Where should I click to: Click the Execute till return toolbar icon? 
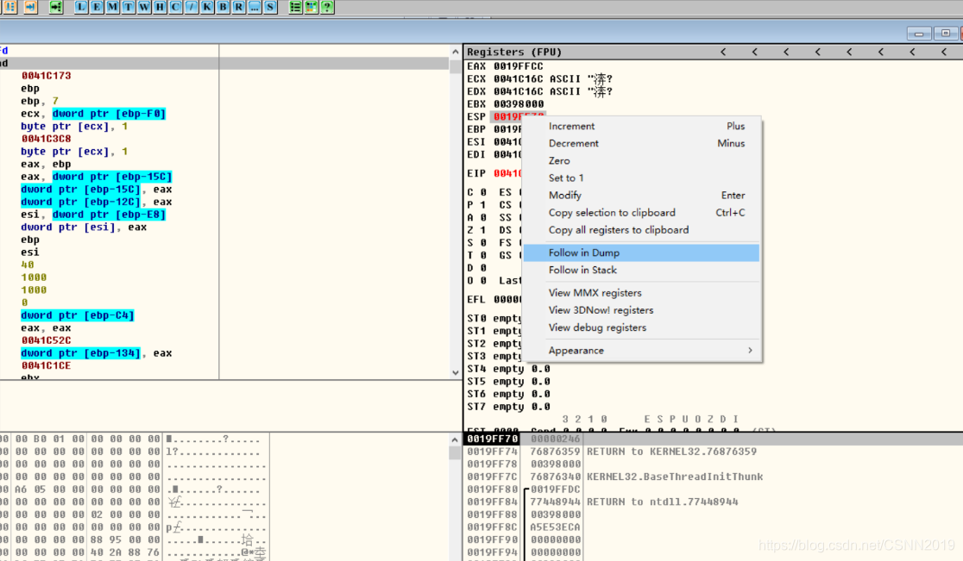(30, 7)
